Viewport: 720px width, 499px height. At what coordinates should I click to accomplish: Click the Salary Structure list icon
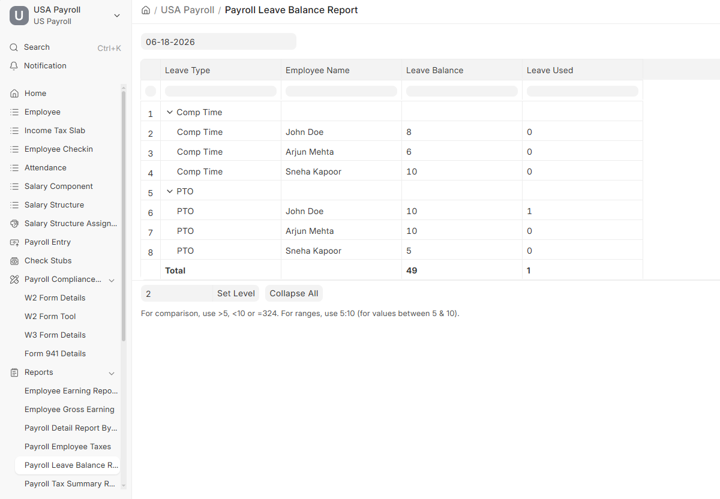[x=14, y=205]
